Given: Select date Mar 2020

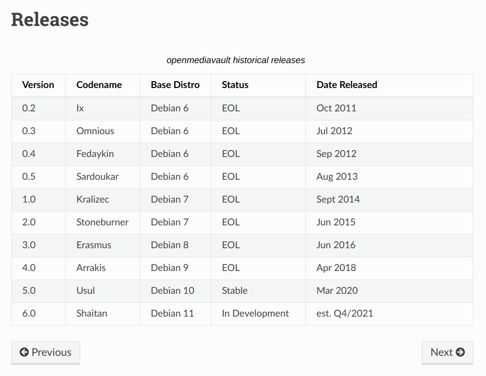Looking at the screenshot, I should pos(337,291).
